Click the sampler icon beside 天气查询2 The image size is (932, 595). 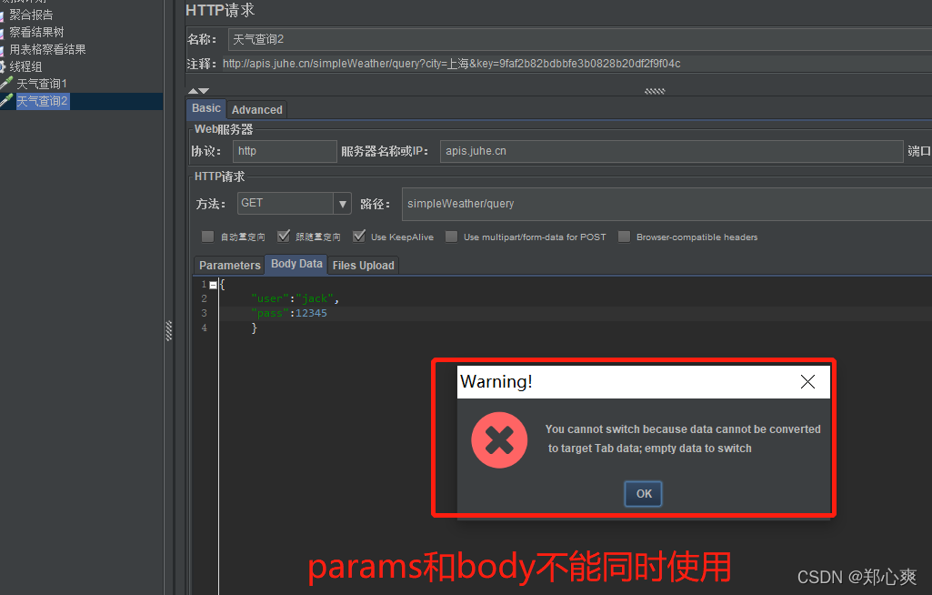pos(6,100)
